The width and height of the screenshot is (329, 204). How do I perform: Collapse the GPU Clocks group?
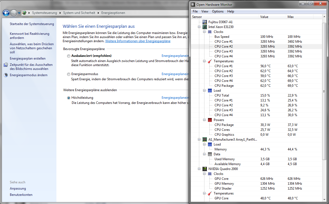(x=204, y=174)
